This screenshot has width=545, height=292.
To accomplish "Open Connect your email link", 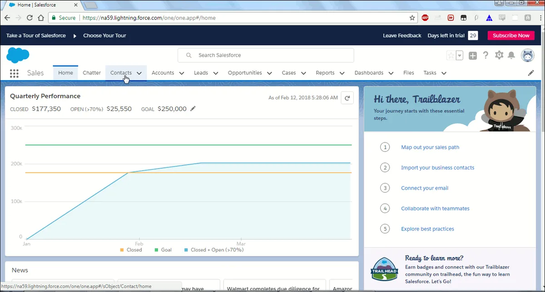I will pyautogui.click(x=425, y=188).
